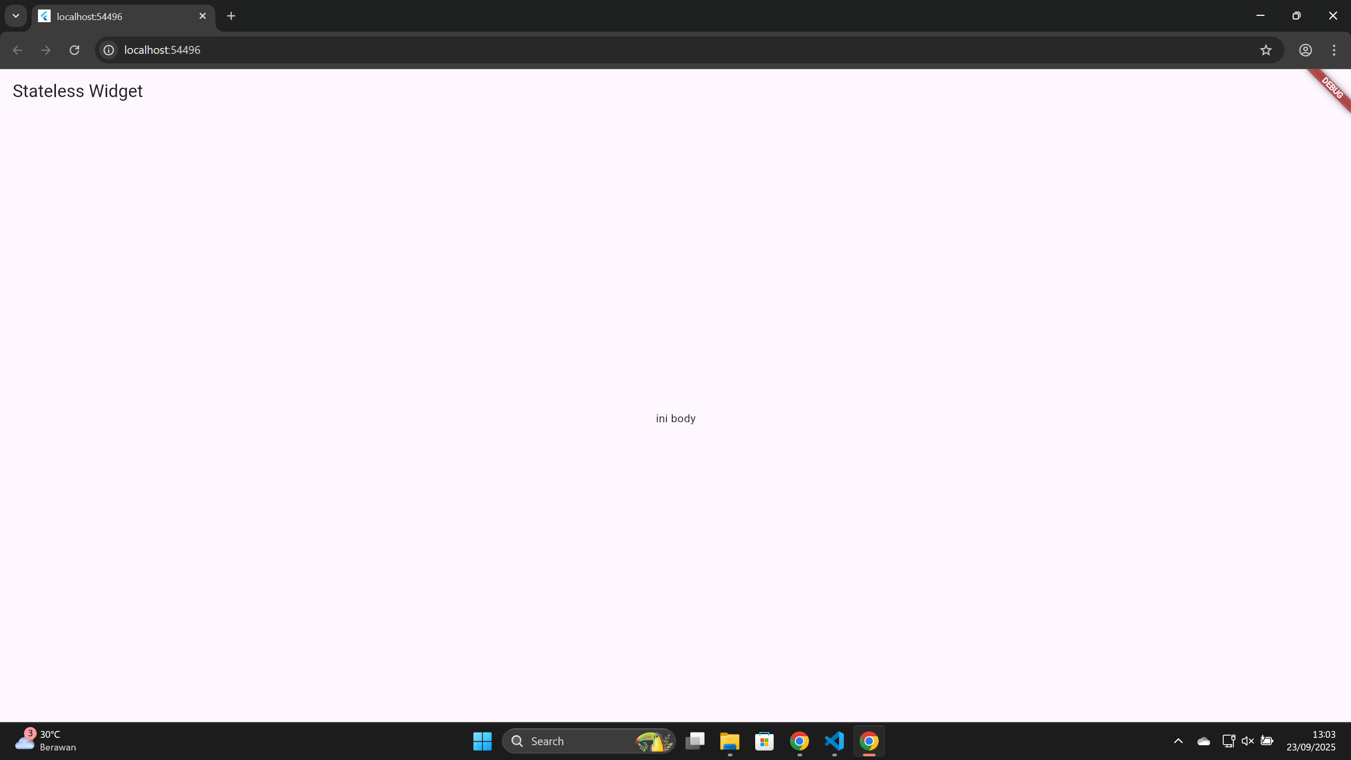
Task: Open the Chrome profile icon
Action: pyautogui.click(x=1305, y=50)
